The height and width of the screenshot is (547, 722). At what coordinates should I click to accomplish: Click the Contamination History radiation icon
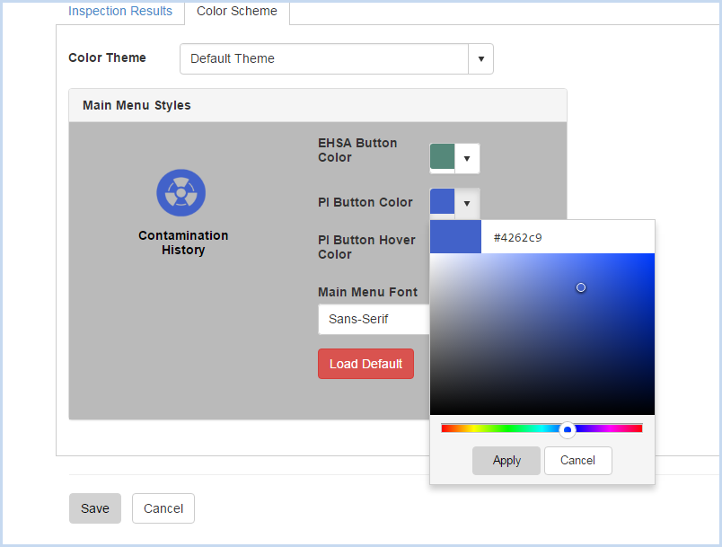181,192
